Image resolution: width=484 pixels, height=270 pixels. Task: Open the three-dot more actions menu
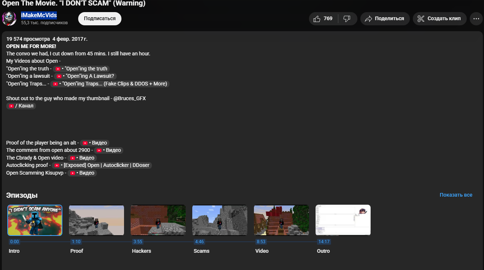point(476,19)
